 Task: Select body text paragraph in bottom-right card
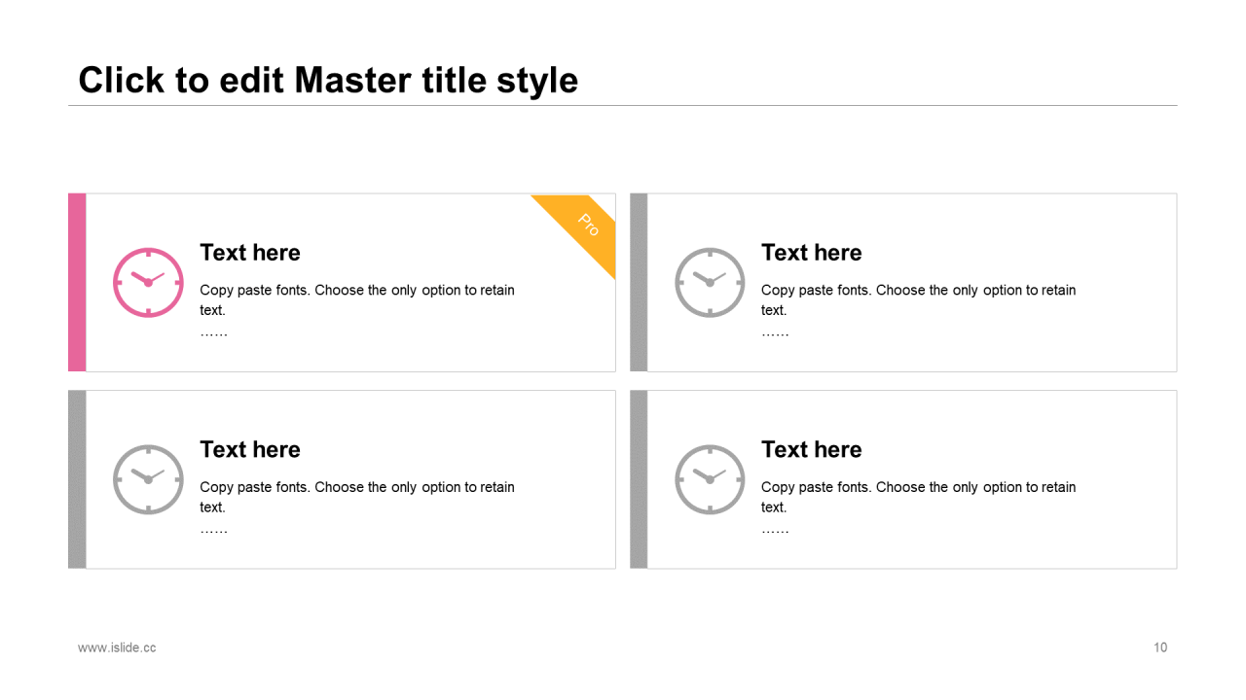coord(919,507)
